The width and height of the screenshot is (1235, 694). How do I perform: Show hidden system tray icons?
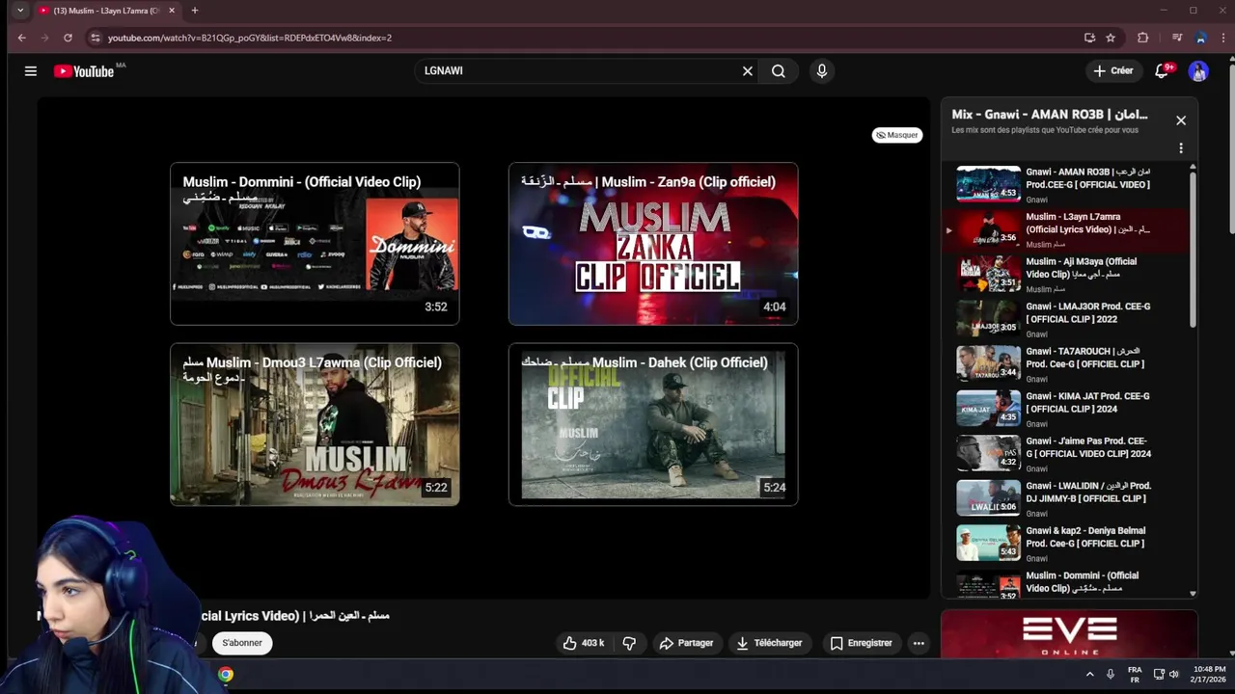coord(1090,675)
